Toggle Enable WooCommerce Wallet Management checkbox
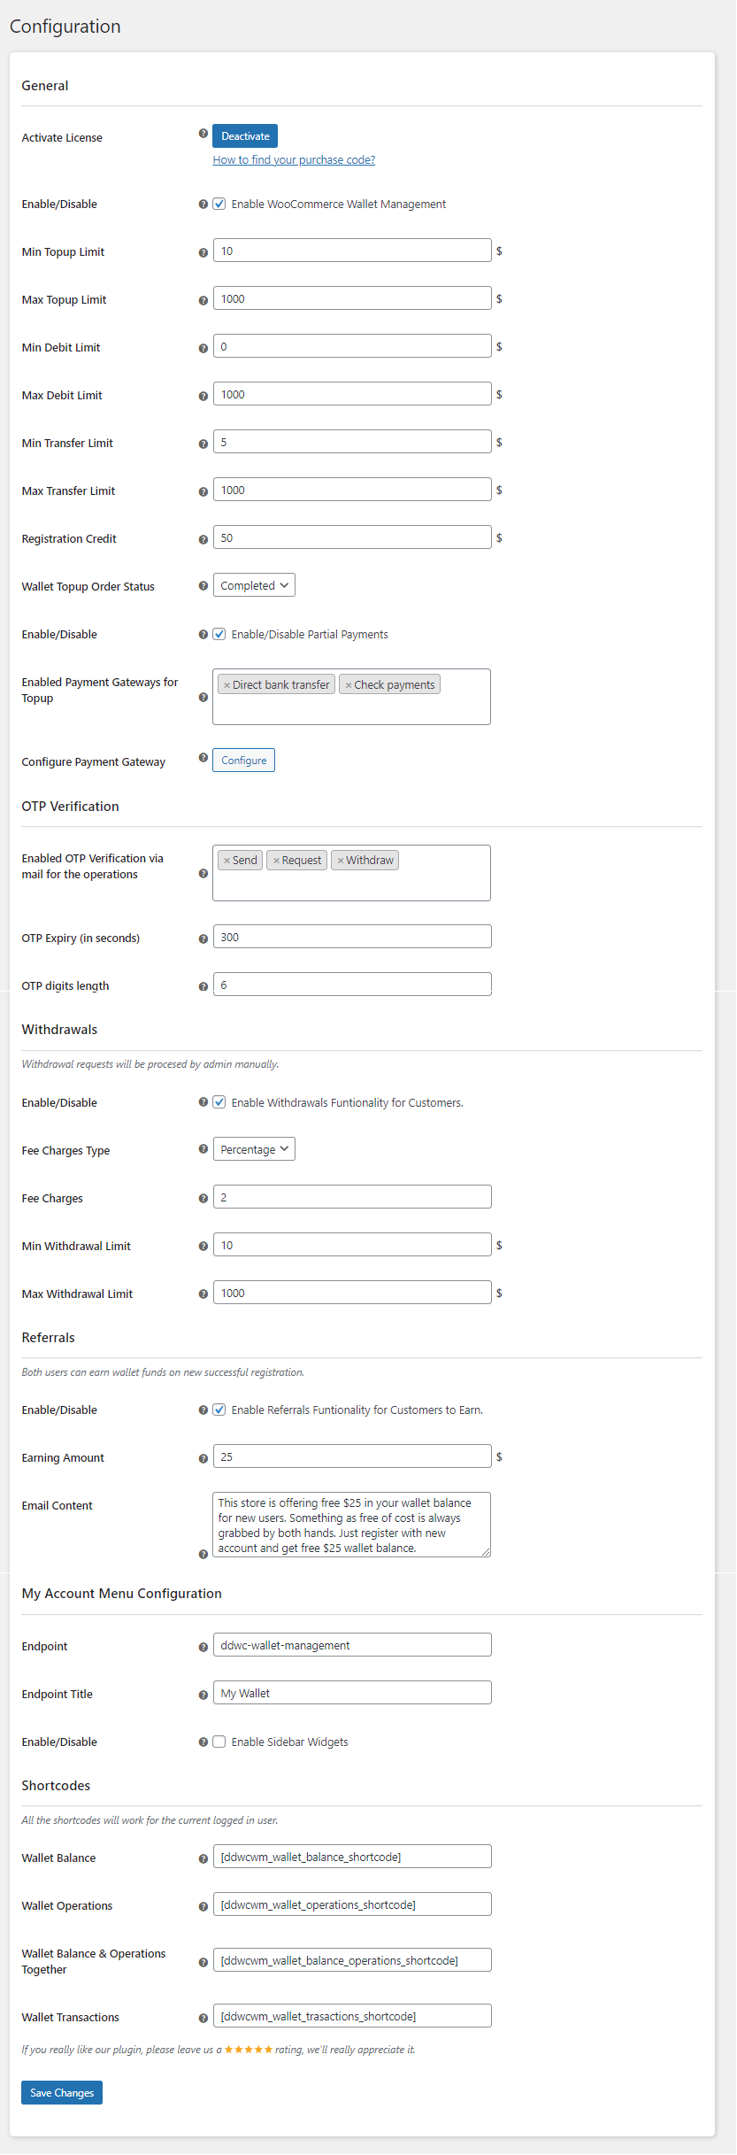 tap(219, 204)
